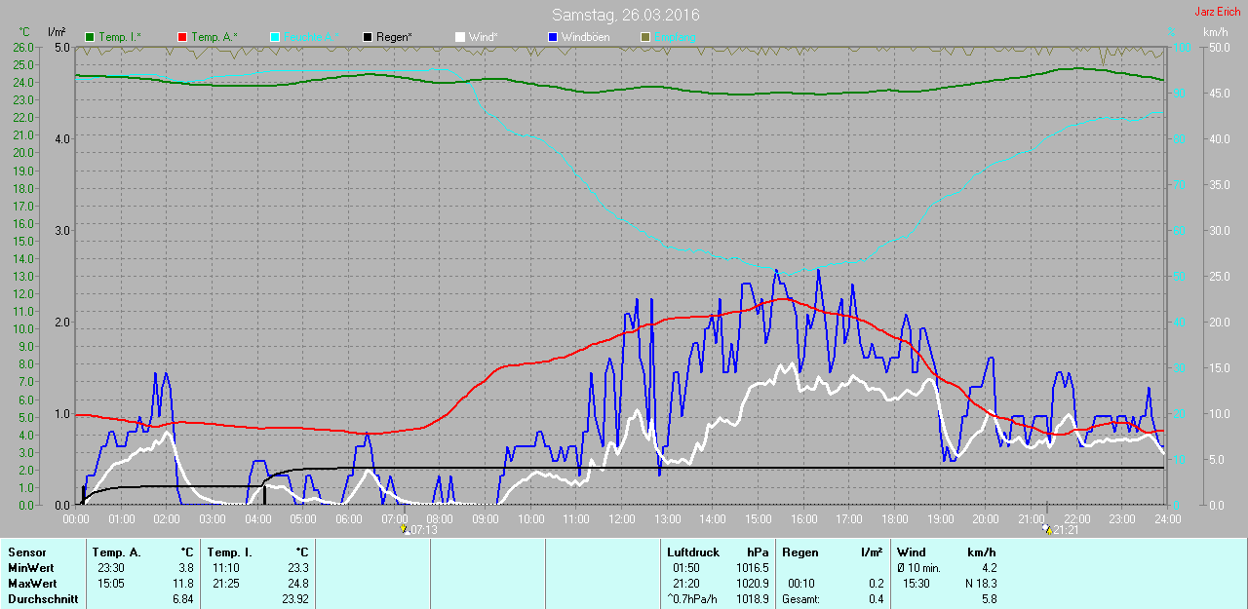Click the MaxWert row label
1248x609 pixels.
(30, 584)
